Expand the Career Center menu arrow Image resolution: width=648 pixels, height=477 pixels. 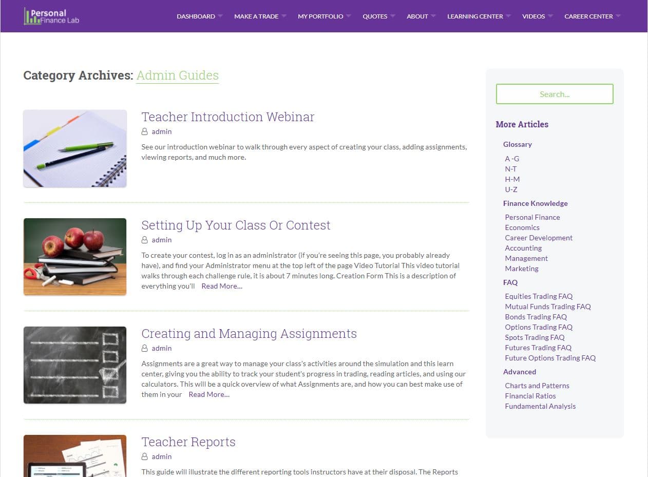coord(618,16)
